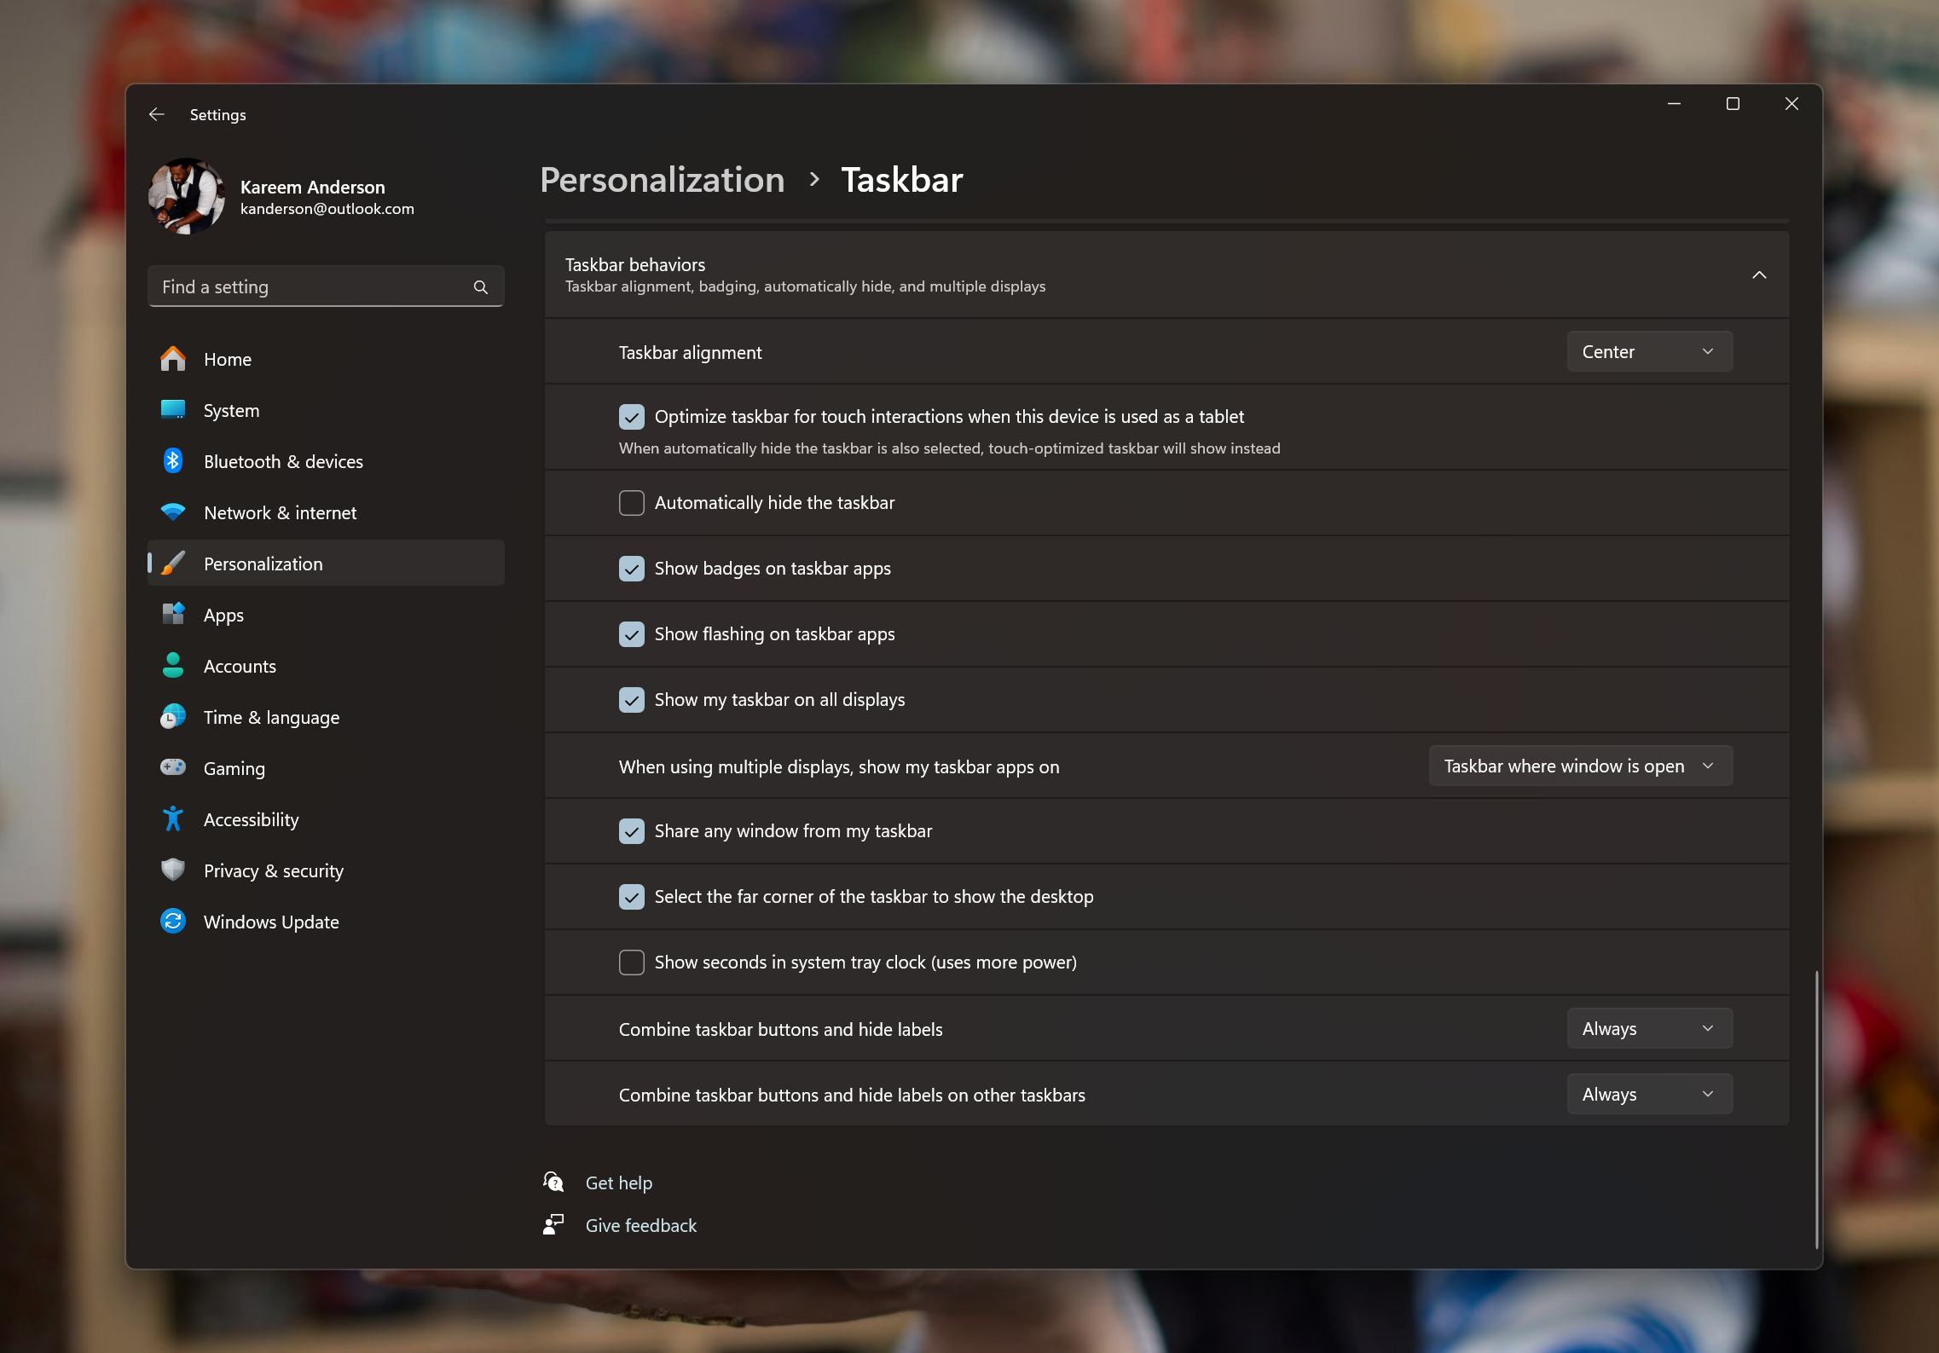This screenshot has width=1939, height=1353.
Task: Navigate to Personalization breadcrumb
Action: click(662, 180)
